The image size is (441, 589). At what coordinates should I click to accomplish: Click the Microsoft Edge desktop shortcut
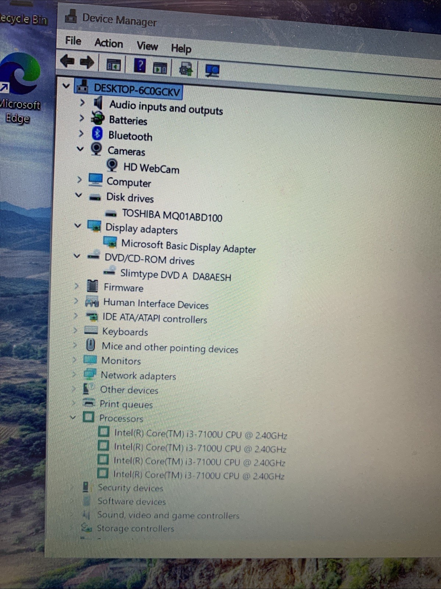coord(20,88)
